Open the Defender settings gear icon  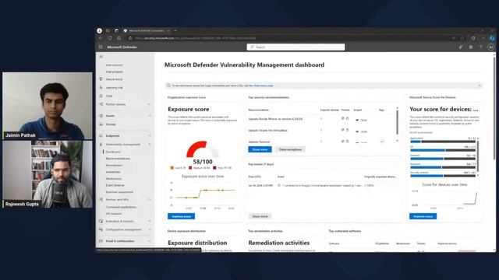tap(471, 47)
